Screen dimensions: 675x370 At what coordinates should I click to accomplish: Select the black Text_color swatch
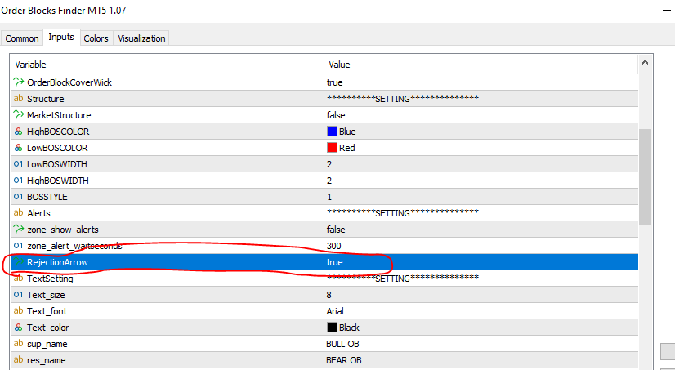(332, 328)
